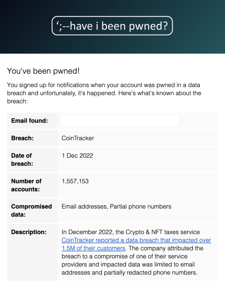
Task: Select the 'You've been pwned!' heading
Action: [x=43, y=71]
